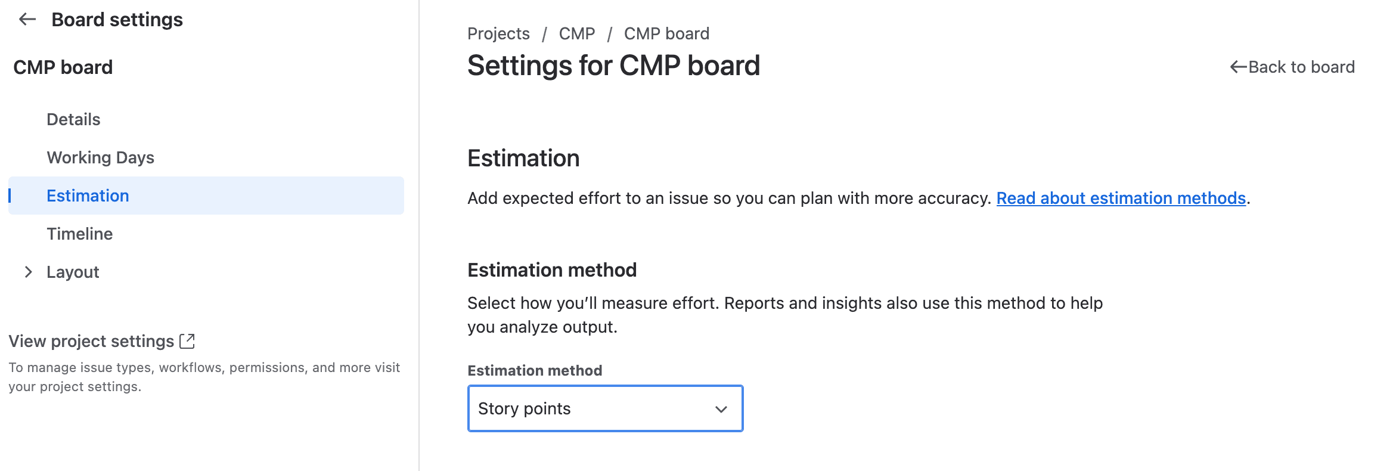Click the back arrow beside Board settings

coord(27,20)
